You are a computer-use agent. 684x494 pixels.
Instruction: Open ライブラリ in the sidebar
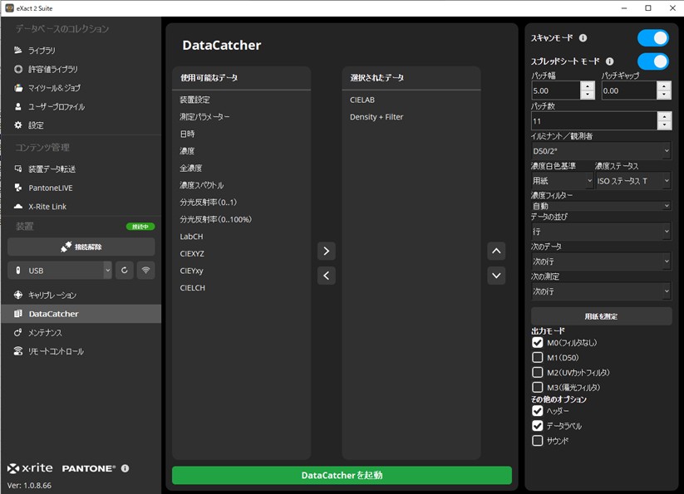81,50
